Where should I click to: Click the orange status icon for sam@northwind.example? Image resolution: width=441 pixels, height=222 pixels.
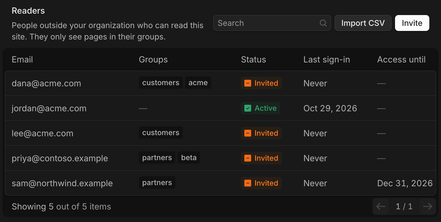248,183
